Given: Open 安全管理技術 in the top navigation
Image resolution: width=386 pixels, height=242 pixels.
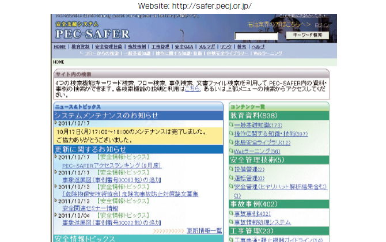Looking at the screenshot, I should click(x=108, y=47).
